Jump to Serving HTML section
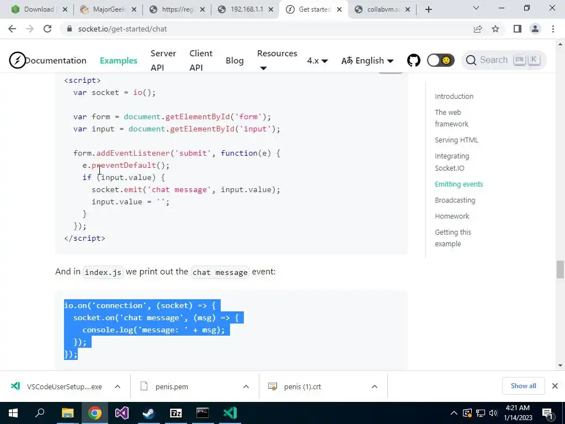Viewport: 565px width, 424px height. click(456, 140)
